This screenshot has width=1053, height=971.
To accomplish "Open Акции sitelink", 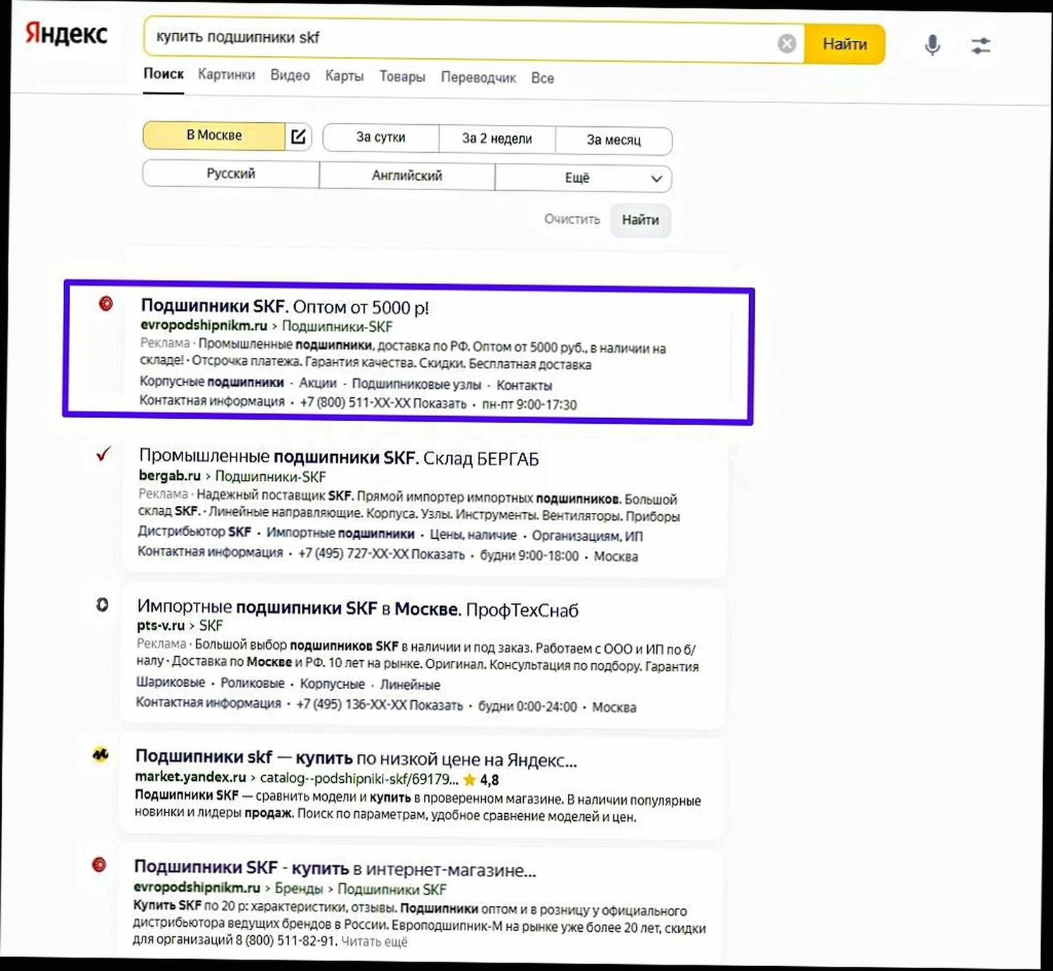I will tap(318, 383).
